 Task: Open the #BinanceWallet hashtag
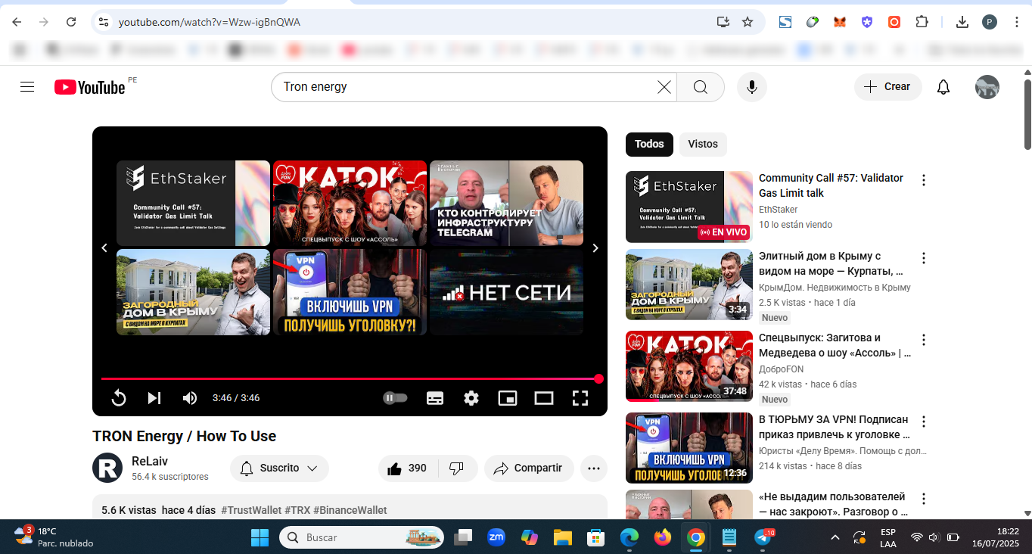pyautogui.click(x=350, y=510)
